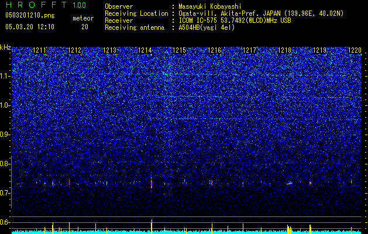368x234 pixels.
Task: Click the 1215 time marker
Action: click(x=179, y=50)
